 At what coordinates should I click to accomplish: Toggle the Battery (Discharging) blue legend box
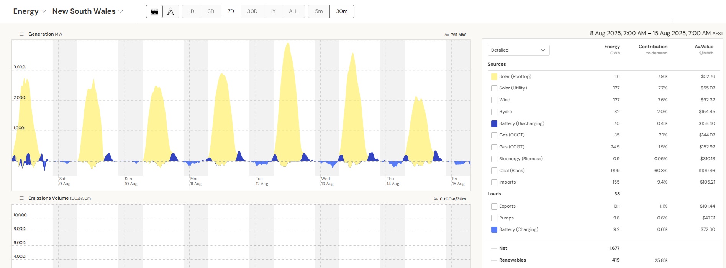494,123
